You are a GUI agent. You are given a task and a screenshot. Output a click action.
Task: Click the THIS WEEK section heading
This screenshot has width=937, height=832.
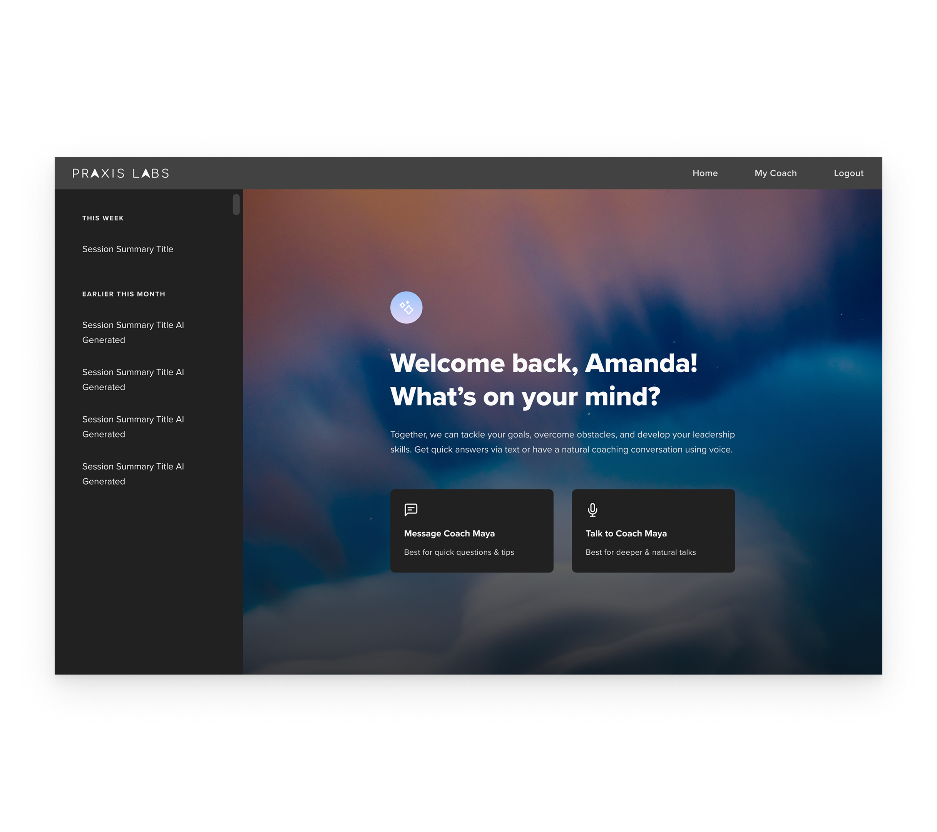coord(103,218)
